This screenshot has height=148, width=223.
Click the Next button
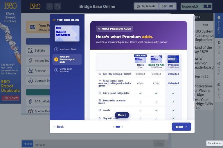(x=181, y=127)
